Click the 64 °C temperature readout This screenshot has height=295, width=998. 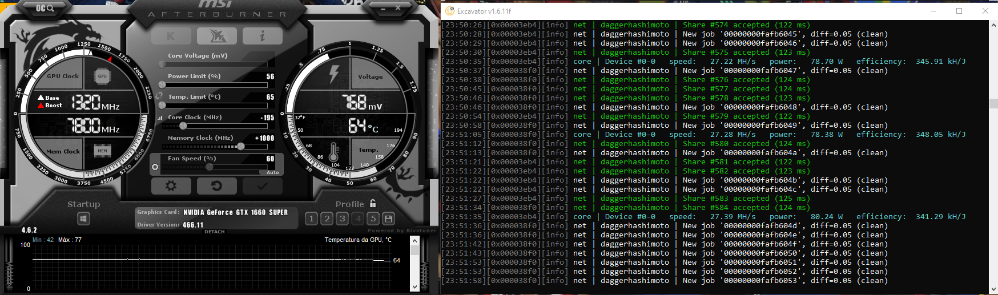click(363, 126)
